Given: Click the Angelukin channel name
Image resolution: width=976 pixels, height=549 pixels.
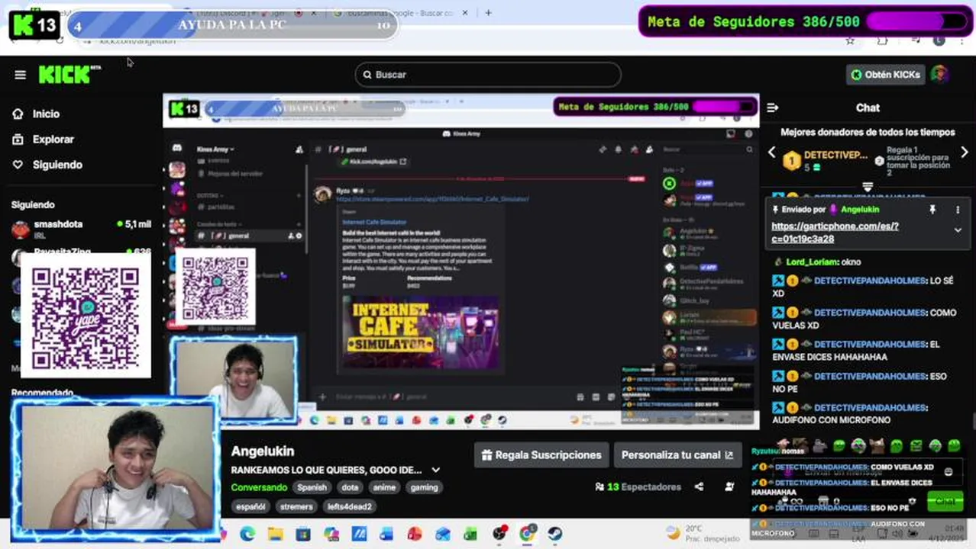Looking at the screenshot, I should click(263, 451).
